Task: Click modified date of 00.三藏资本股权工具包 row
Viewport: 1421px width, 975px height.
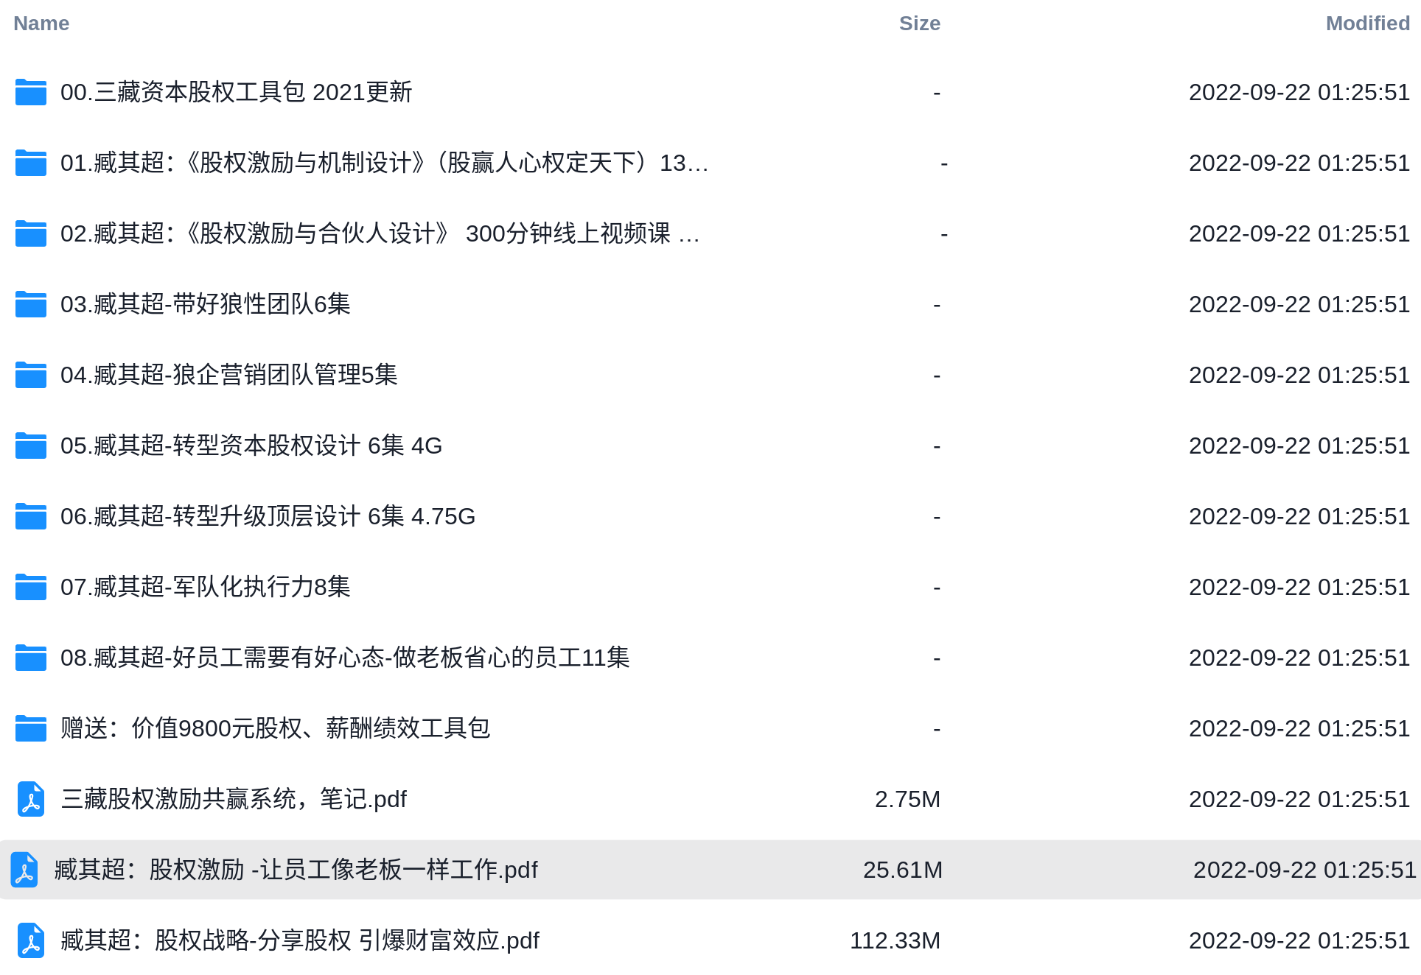Action: click(x=1299, y=92)
